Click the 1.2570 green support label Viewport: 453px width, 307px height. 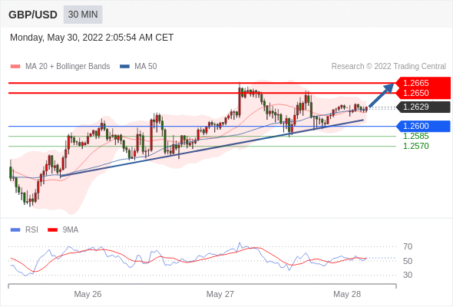pos(416,146)
